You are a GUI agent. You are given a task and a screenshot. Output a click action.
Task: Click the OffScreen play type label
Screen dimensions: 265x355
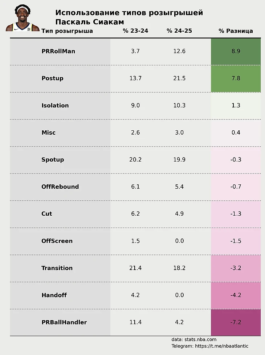[57, 241]
